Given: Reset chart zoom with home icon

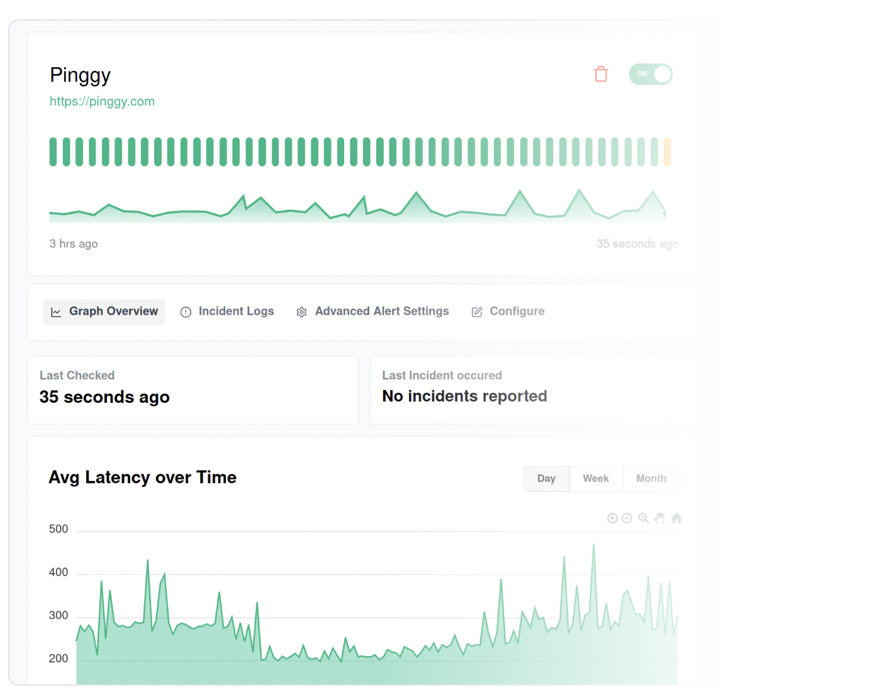Looking at the screenshot, I should 676,518.
